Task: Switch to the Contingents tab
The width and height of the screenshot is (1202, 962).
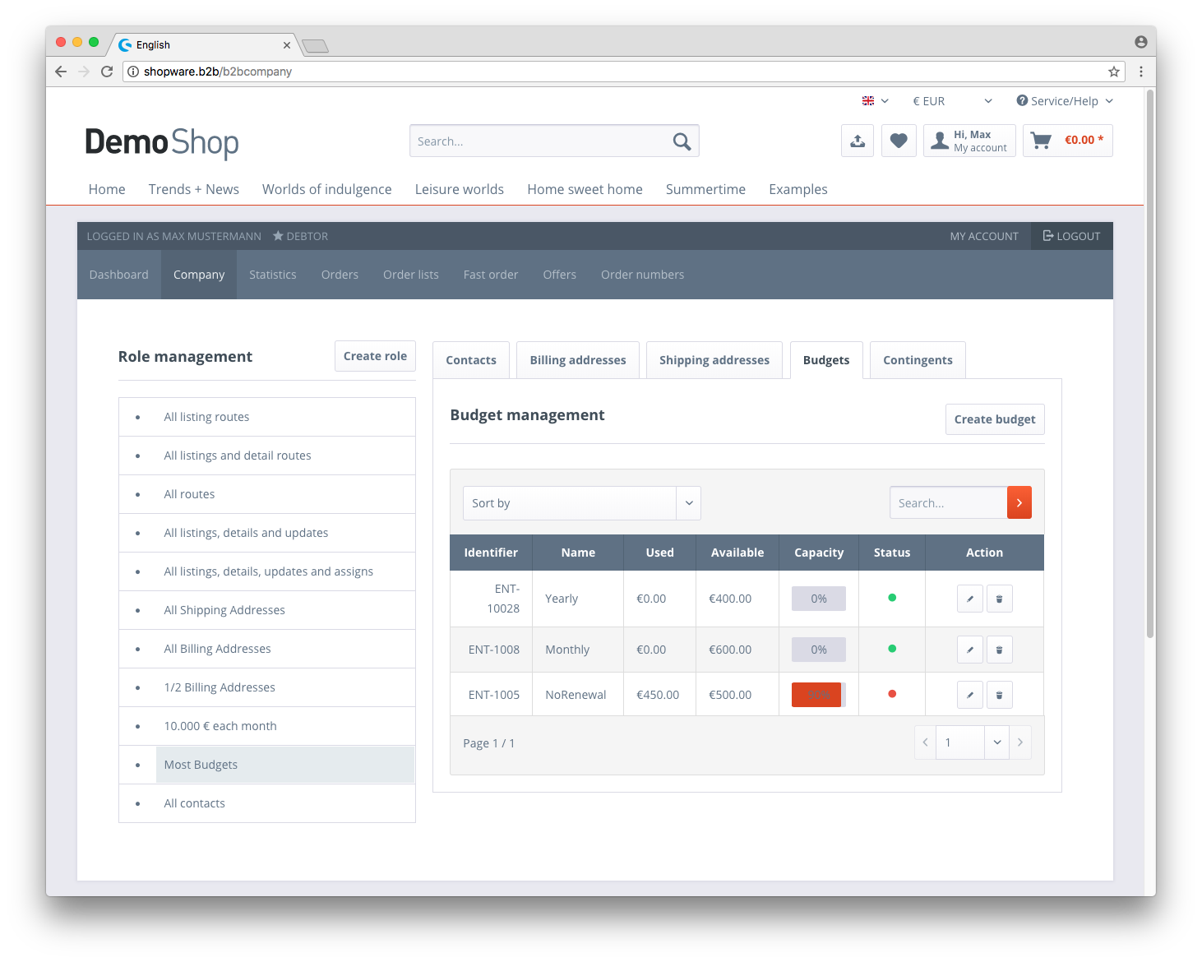Action: (918, 360)
